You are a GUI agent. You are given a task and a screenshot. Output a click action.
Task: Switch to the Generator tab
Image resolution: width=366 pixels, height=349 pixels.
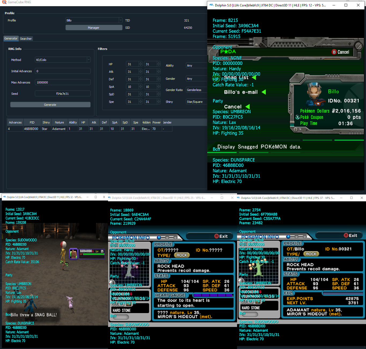(x=11, y=38)
